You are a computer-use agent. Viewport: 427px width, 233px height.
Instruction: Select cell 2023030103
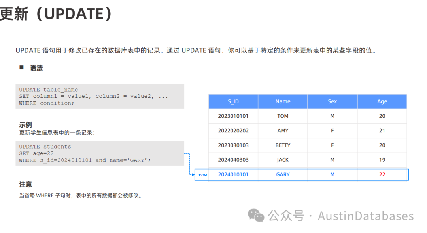[233, 145]
